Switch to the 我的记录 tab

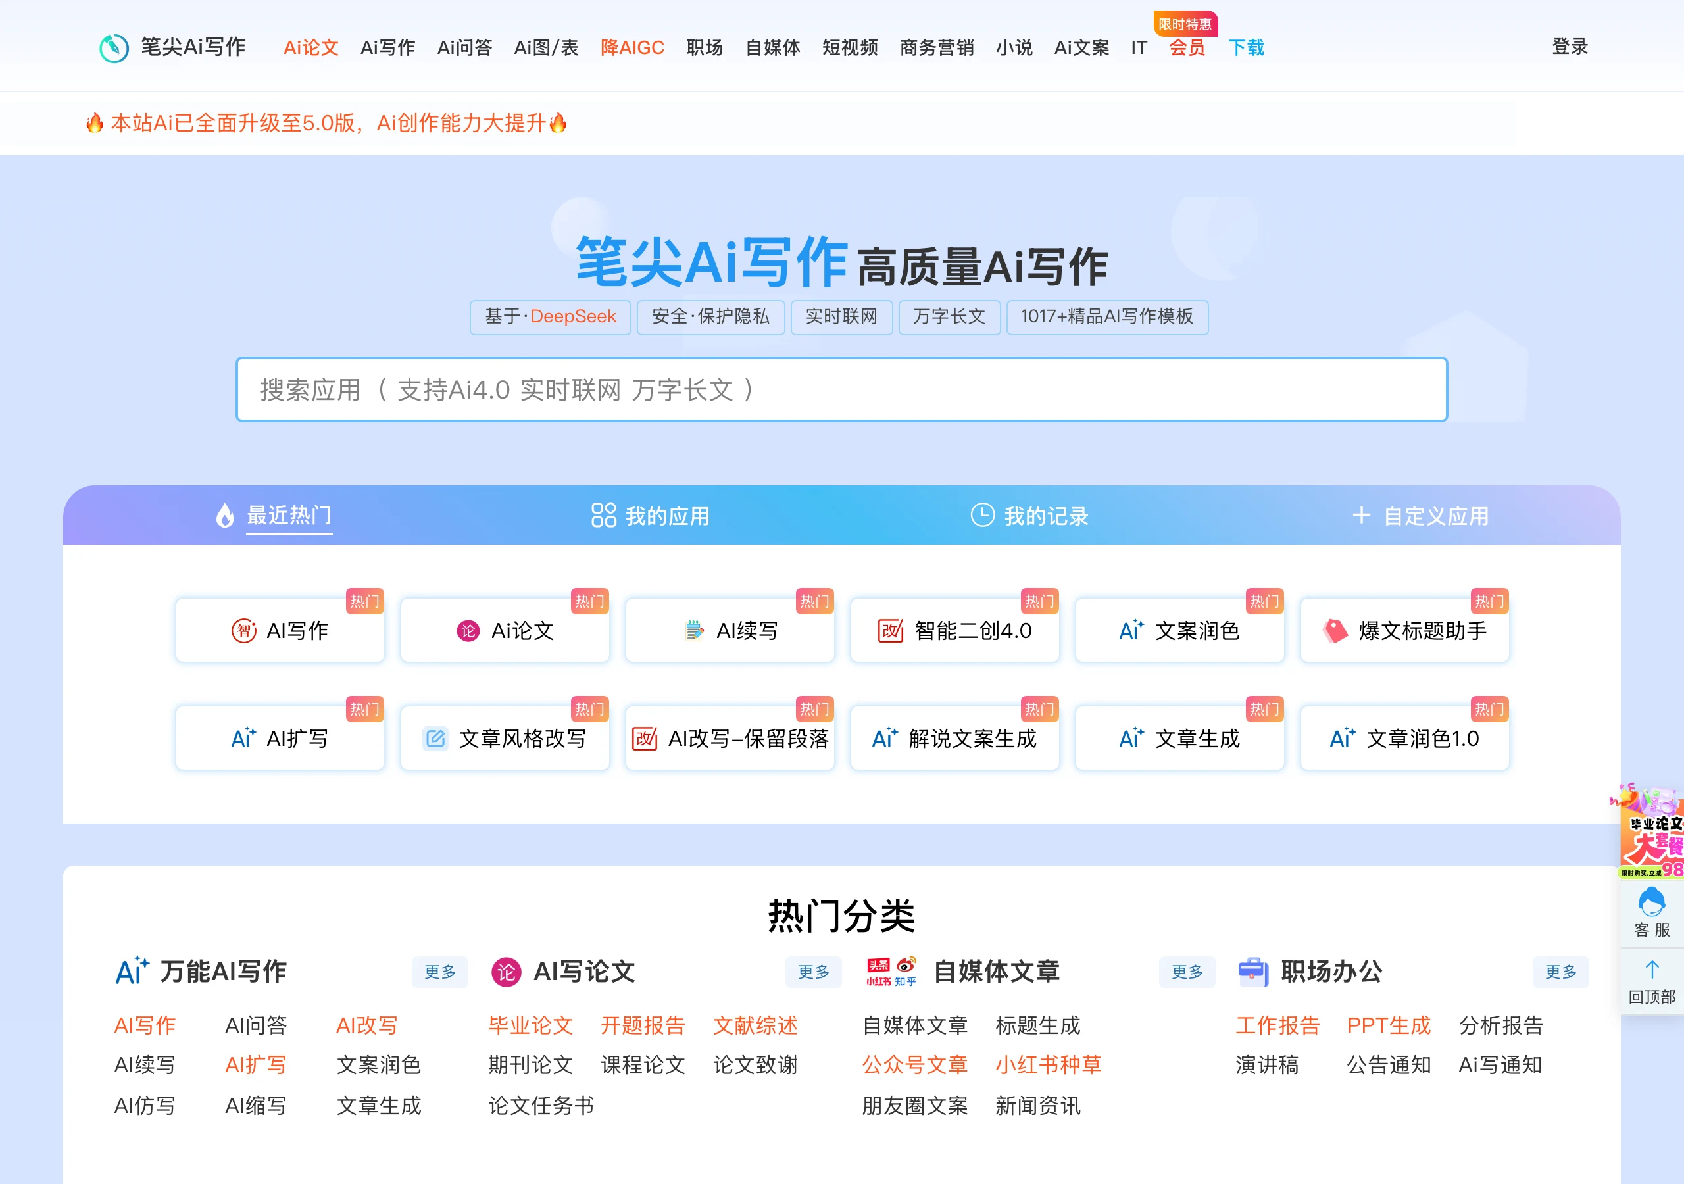pos(1029,516)
